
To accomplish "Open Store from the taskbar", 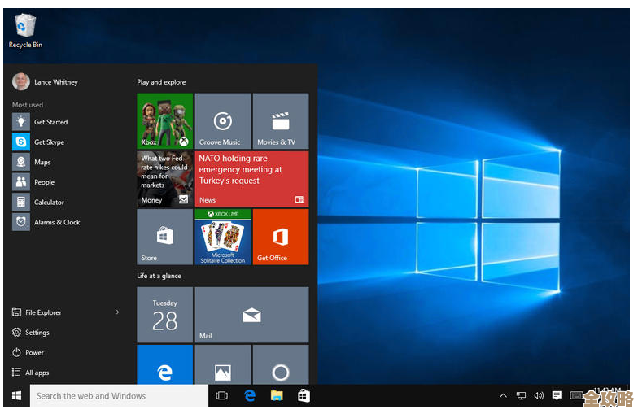I will click(304, 395).
